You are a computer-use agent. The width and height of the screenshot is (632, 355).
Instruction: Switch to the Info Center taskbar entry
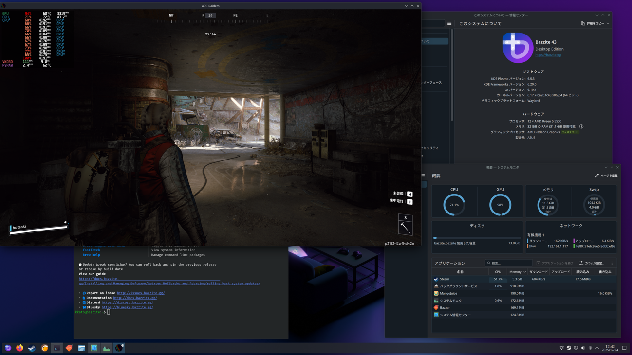click(x=94, y=348)
